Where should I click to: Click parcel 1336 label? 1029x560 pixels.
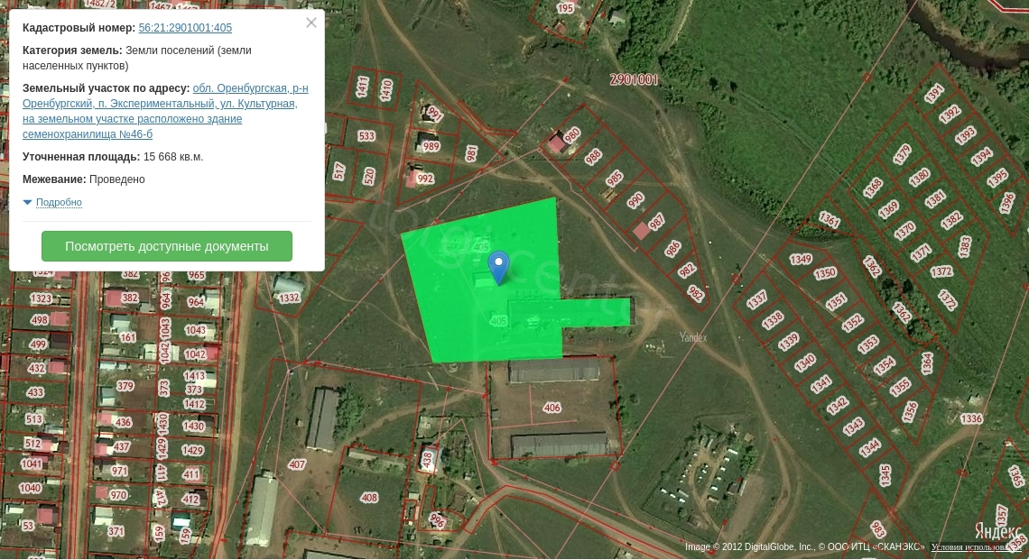pos(971,418)
